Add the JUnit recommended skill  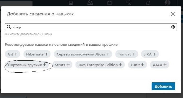pos(138,65)
